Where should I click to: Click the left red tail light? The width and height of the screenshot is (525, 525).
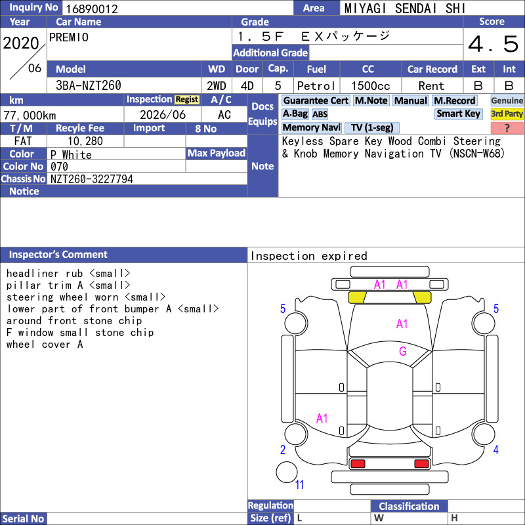(x=358, y=464)
